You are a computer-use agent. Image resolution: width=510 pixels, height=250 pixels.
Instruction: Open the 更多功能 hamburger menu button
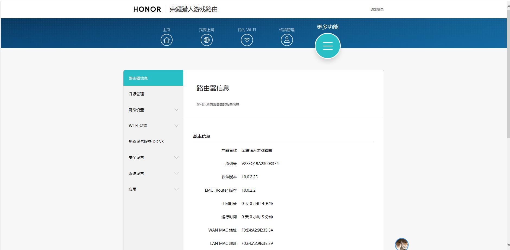point(327,46)
